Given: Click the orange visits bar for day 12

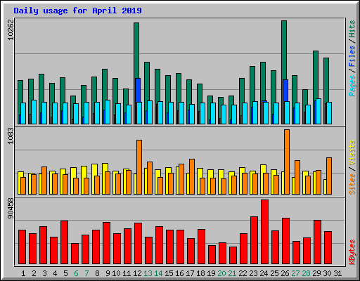Looking at the screenshot, I should (139, 167).
